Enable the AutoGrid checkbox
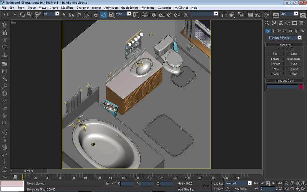Viewport: 307px width, 192px height. (x=292, y=49)
